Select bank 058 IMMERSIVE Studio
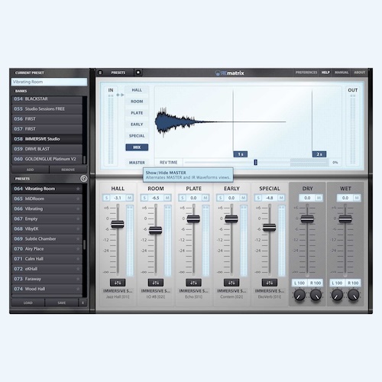 47,139
